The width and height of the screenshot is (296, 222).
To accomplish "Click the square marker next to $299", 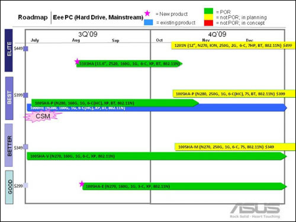I will coord(25,185).
